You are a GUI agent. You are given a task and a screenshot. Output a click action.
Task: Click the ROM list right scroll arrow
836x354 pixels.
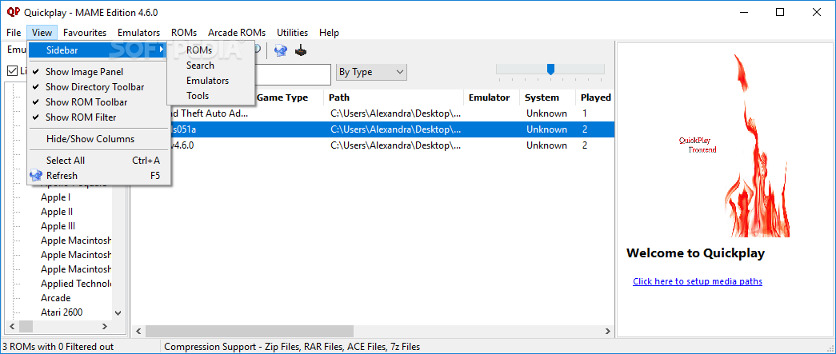point(607,331)
